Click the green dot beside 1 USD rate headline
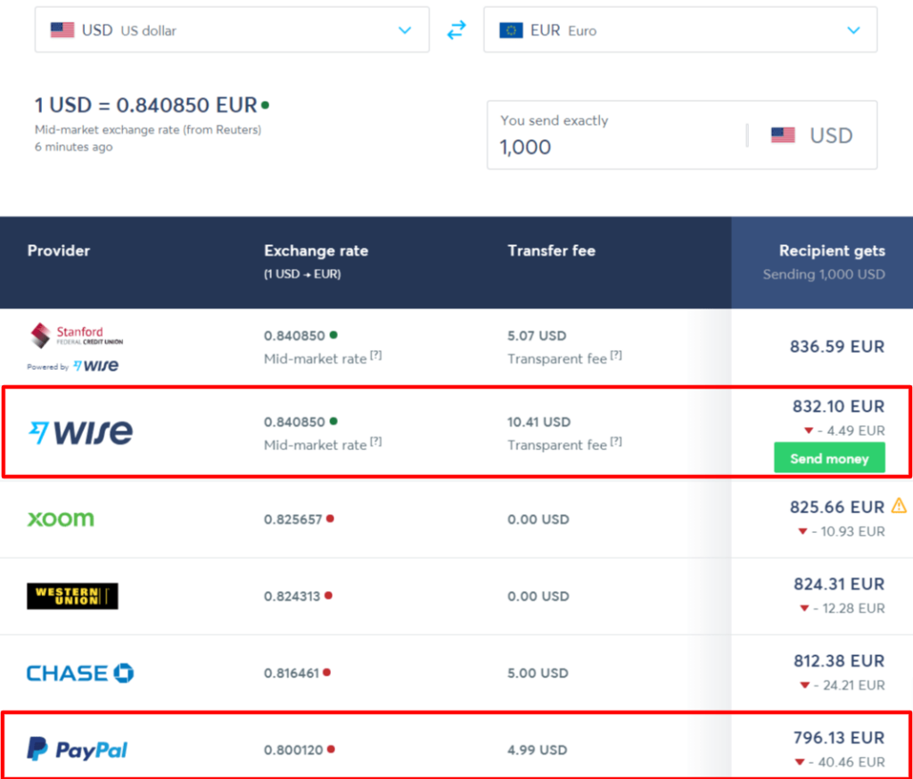This screenshot has width=913, height=779. (265, 105)
